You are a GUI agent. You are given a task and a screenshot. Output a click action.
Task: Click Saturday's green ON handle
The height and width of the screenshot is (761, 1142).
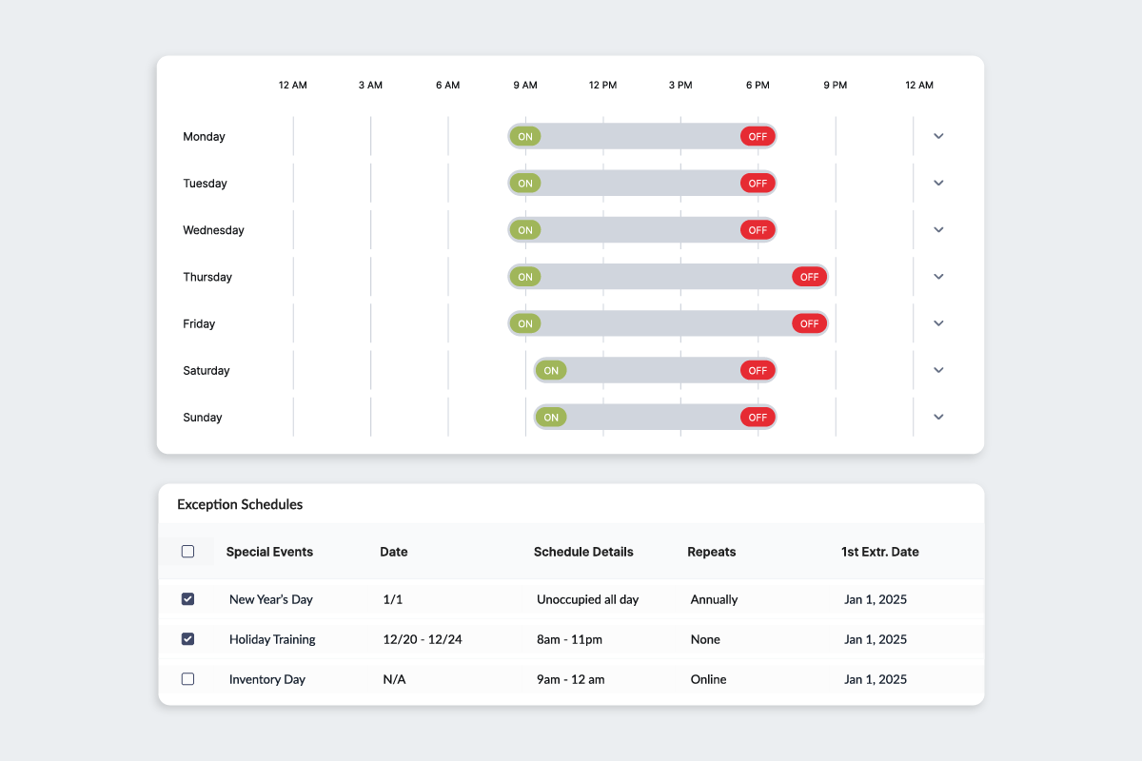point(551,370)
